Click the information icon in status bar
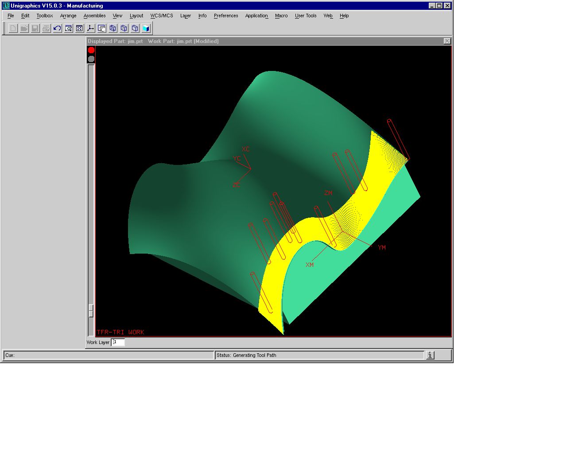Viewport: 567px width, 454px height. (430, 355)
